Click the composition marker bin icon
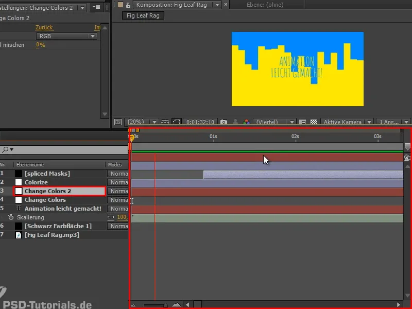 pos(407,147)
